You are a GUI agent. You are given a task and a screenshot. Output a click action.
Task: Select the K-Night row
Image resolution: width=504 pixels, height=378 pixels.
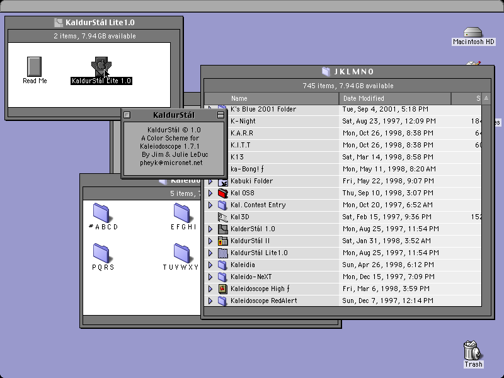tap(343, 121)
